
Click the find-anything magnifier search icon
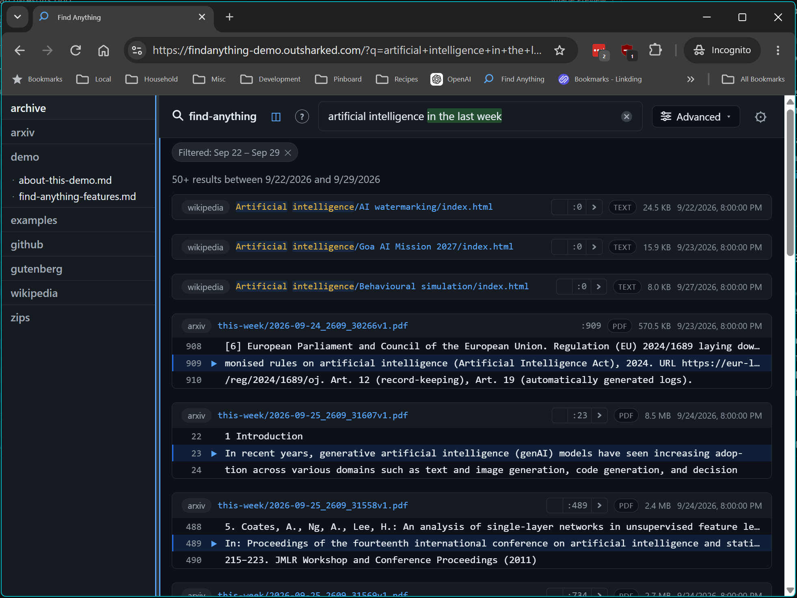pos(178,116)
